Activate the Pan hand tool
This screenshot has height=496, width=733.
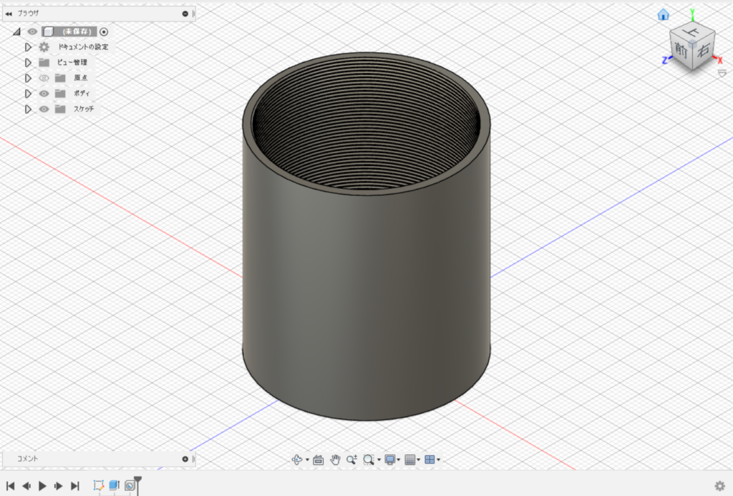tap(335, 459)
